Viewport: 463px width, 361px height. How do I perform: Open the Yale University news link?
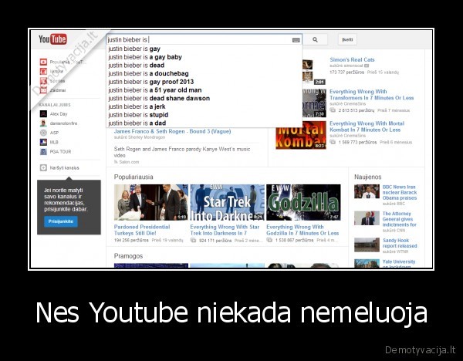399,264
